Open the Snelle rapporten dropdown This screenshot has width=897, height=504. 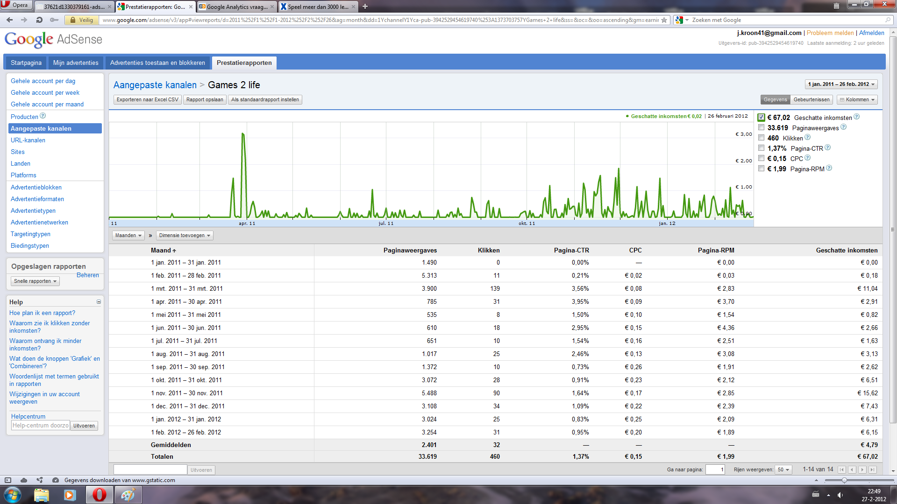pos(35,281)
